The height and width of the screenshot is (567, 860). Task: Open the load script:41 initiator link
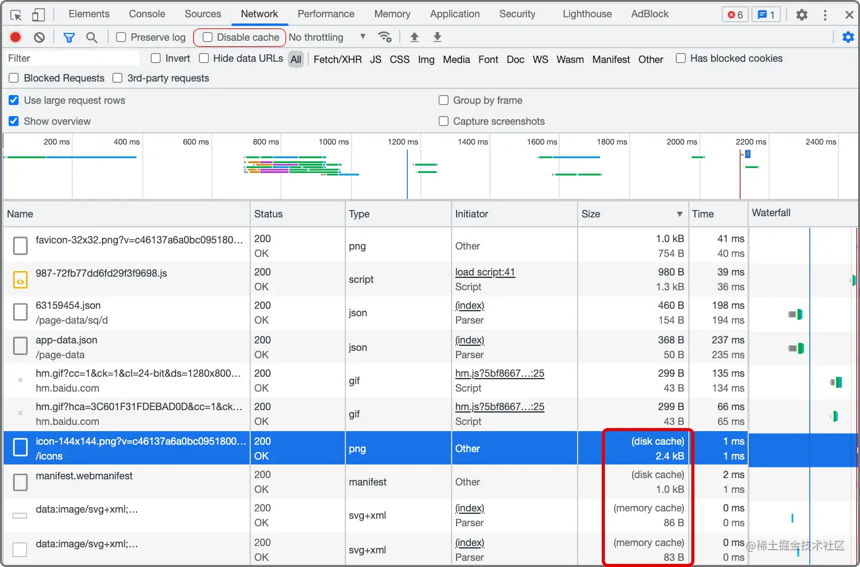pos(485,272)
